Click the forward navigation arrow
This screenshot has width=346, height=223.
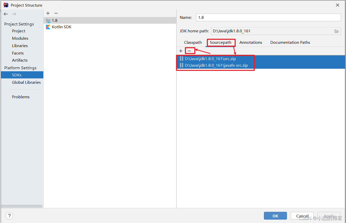pyautogui.click(x=14, y=14)
